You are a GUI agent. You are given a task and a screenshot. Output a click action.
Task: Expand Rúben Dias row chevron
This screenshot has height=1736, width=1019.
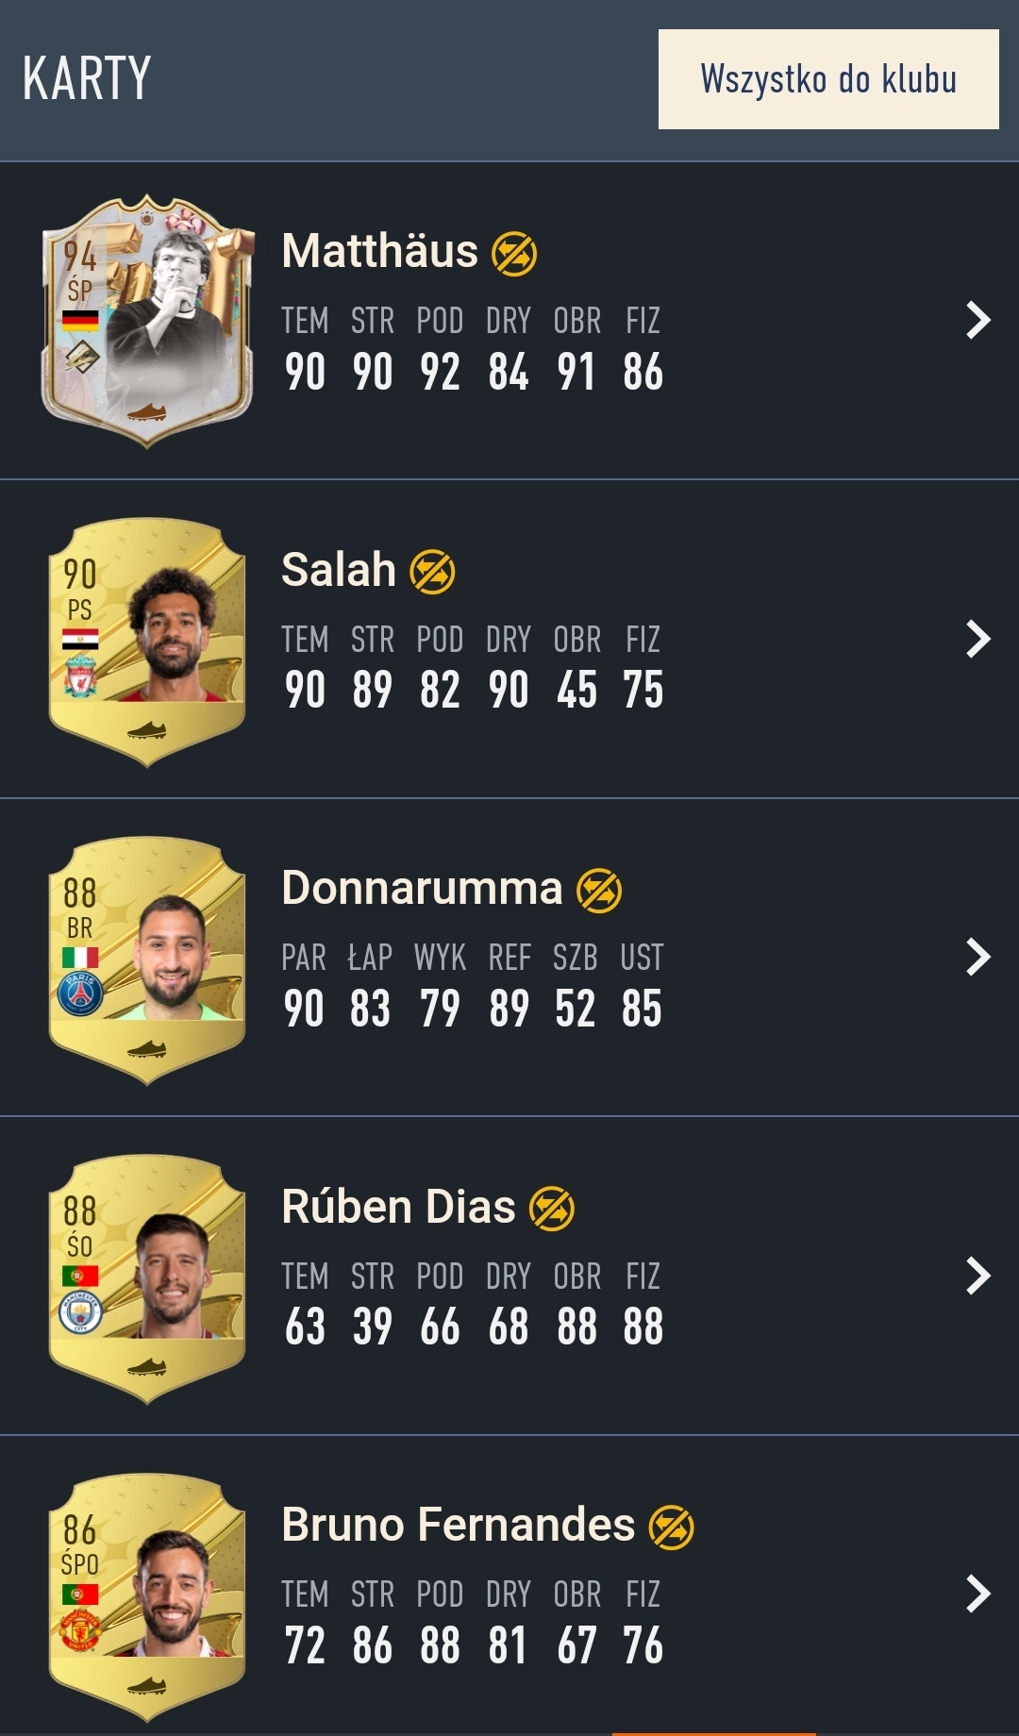click(x=978, y=1276)
